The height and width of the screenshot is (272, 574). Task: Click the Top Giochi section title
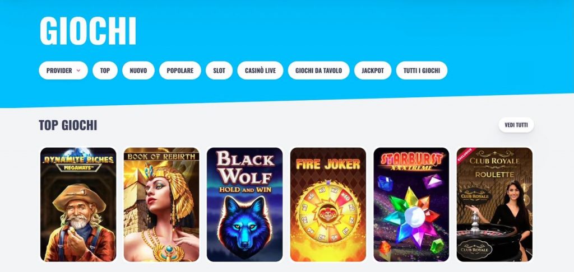tap(68, 125)
